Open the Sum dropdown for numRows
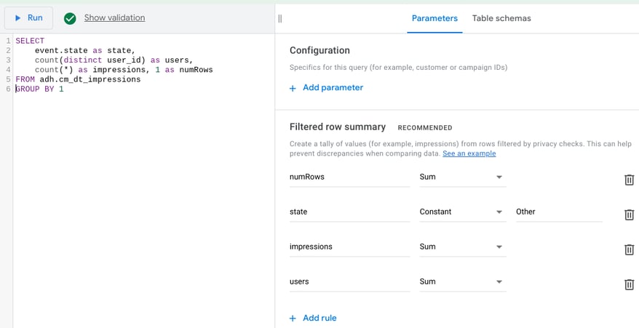Screen dimensions: 639x328 tap(463, 177)
